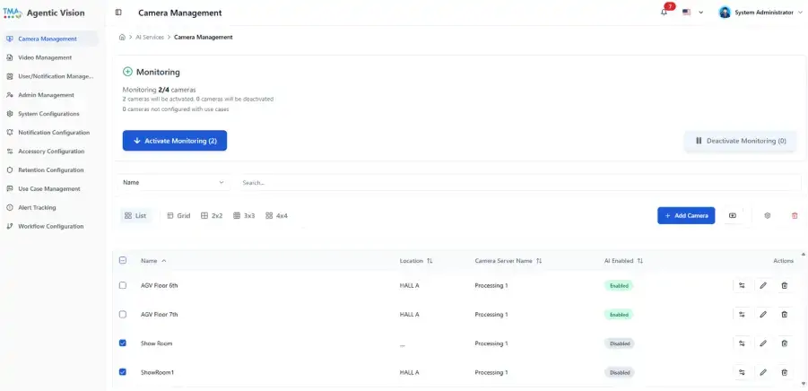This screenshot has width=808, height=391.
Task: Expand the language flag dropdown
Action: coord(692,13)
